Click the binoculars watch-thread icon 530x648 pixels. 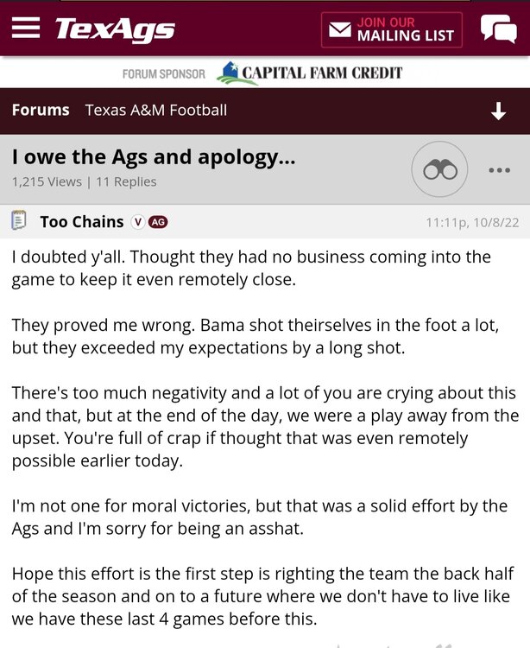439,169
